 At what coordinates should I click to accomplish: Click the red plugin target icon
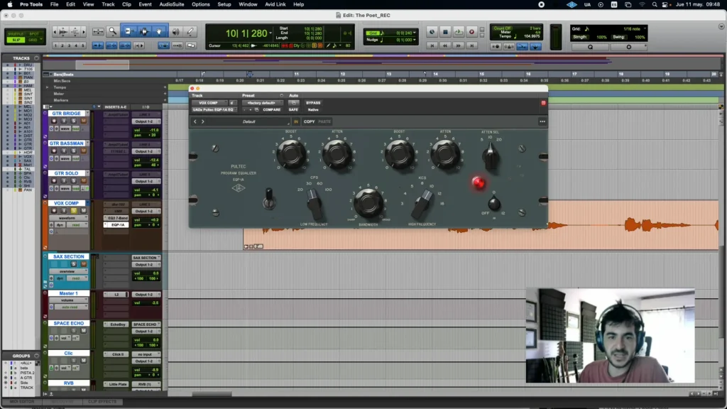point(543,103)
